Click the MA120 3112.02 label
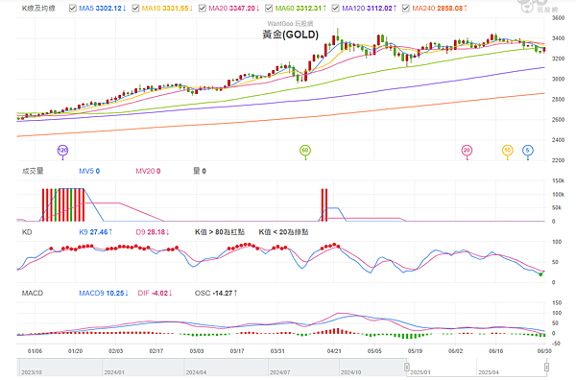 tap(370, 8)
